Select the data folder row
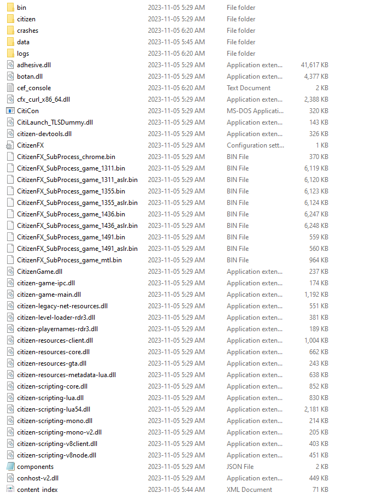The width and height of the screenshot is (365, 499). 168,42
